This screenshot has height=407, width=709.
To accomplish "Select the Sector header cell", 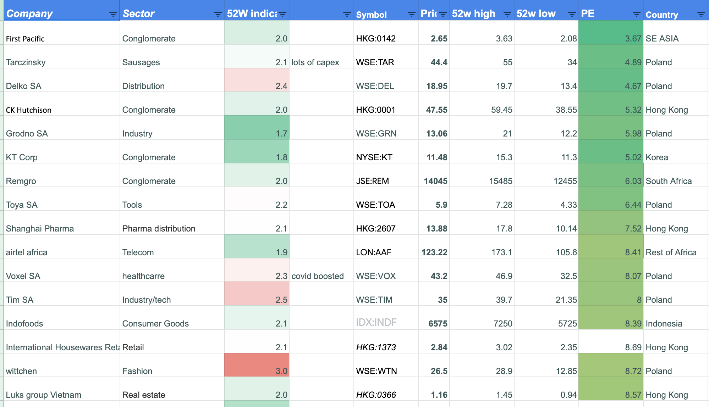I will (160, 13).
